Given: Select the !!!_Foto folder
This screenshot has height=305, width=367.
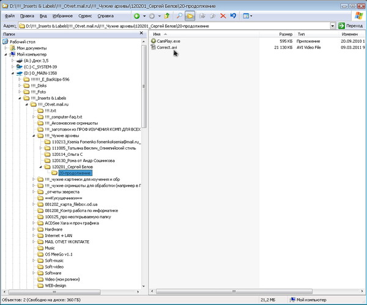Looking at the screenshot, I should (x=39, y=92).
